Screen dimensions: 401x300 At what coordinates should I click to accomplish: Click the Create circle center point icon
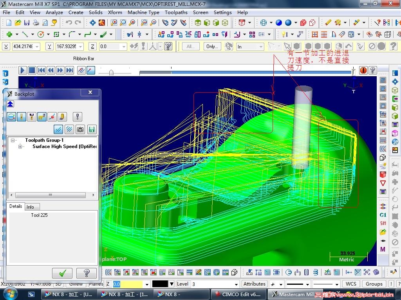[41, 34]
